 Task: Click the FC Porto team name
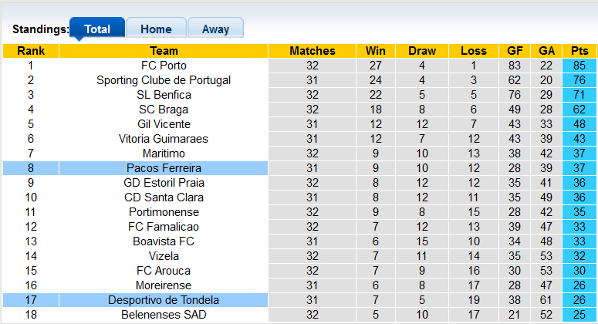[x=164, y=66]
